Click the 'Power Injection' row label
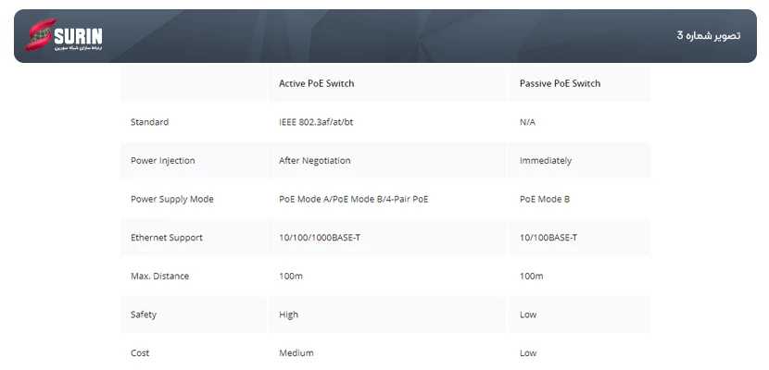 (x=163, y=161)
